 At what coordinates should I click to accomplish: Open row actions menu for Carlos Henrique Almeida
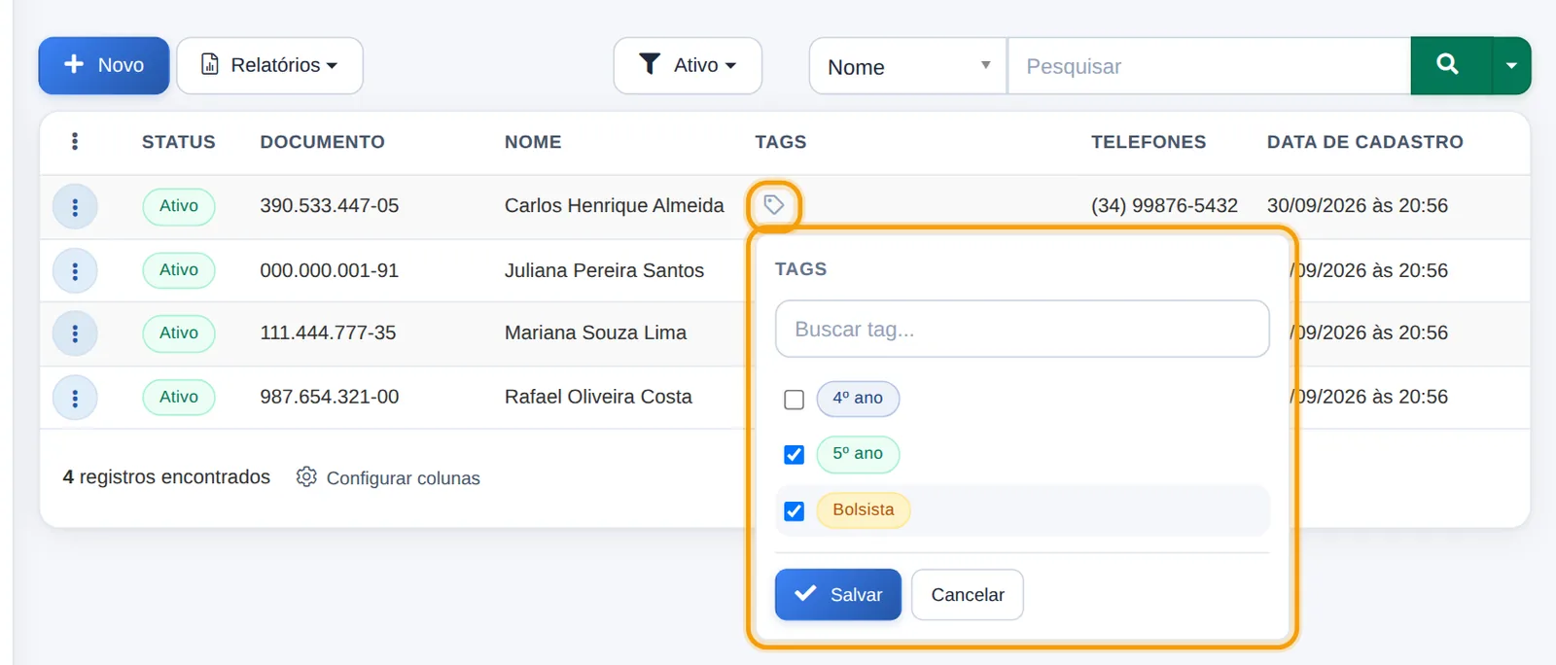[x=75, y=207]
